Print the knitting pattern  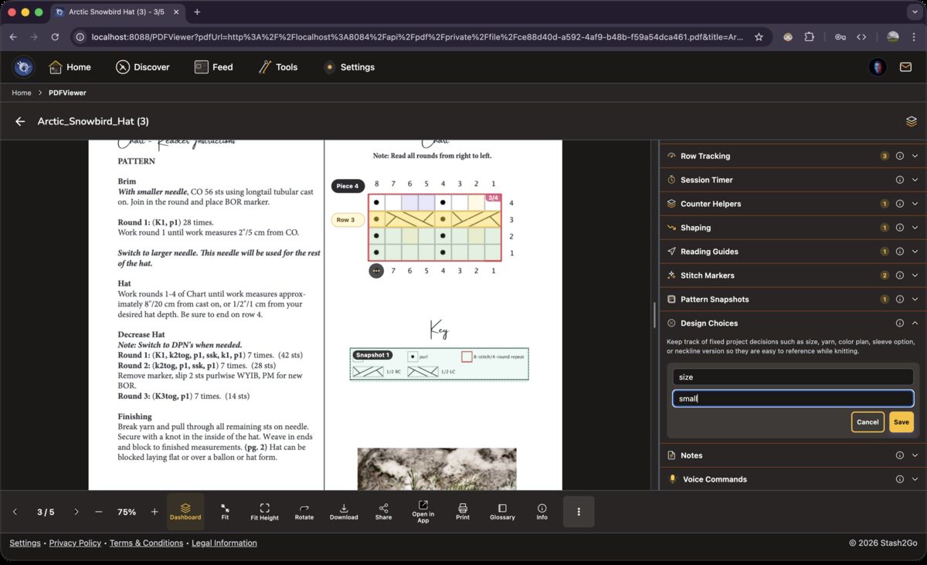point(463,510)
